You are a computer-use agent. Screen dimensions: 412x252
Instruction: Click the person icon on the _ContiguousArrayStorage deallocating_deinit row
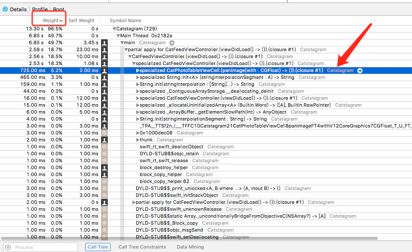tap(105, 92)
